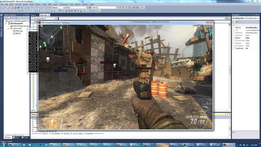This screenshot has width=261, height=147.
Task: Collapse C++ category in Properties grid
Action: (x=234, y=25)
